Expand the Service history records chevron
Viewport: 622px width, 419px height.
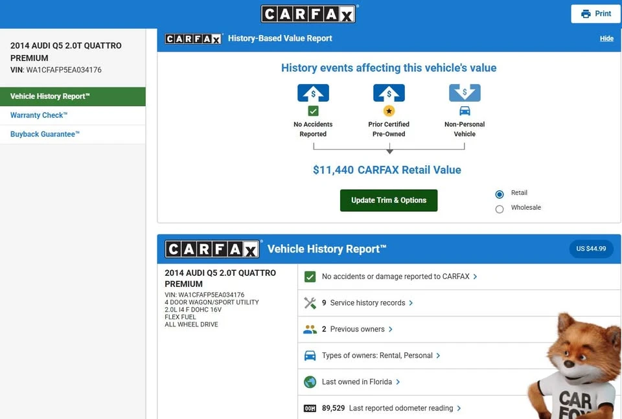[x=411, y=303]
